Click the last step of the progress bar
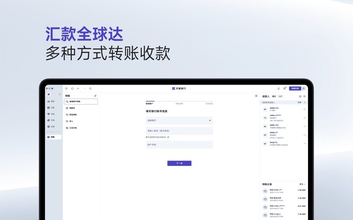 click(x=209, y=103)
